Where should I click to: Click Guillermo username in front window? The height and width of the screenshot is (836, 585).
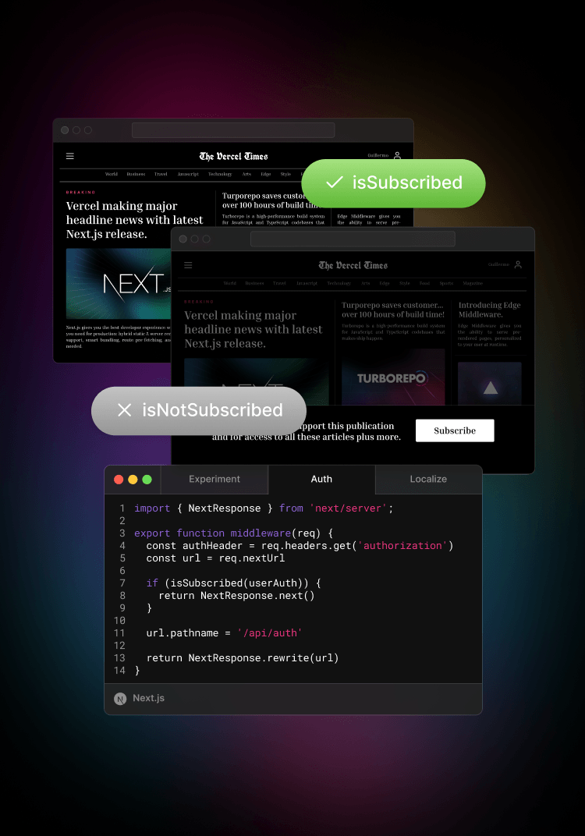click(x=498, y=264)
